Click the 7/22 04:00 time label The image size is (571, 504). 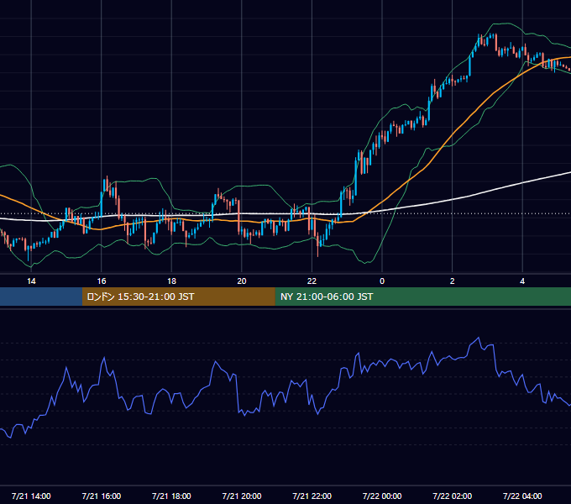[522, 496]
